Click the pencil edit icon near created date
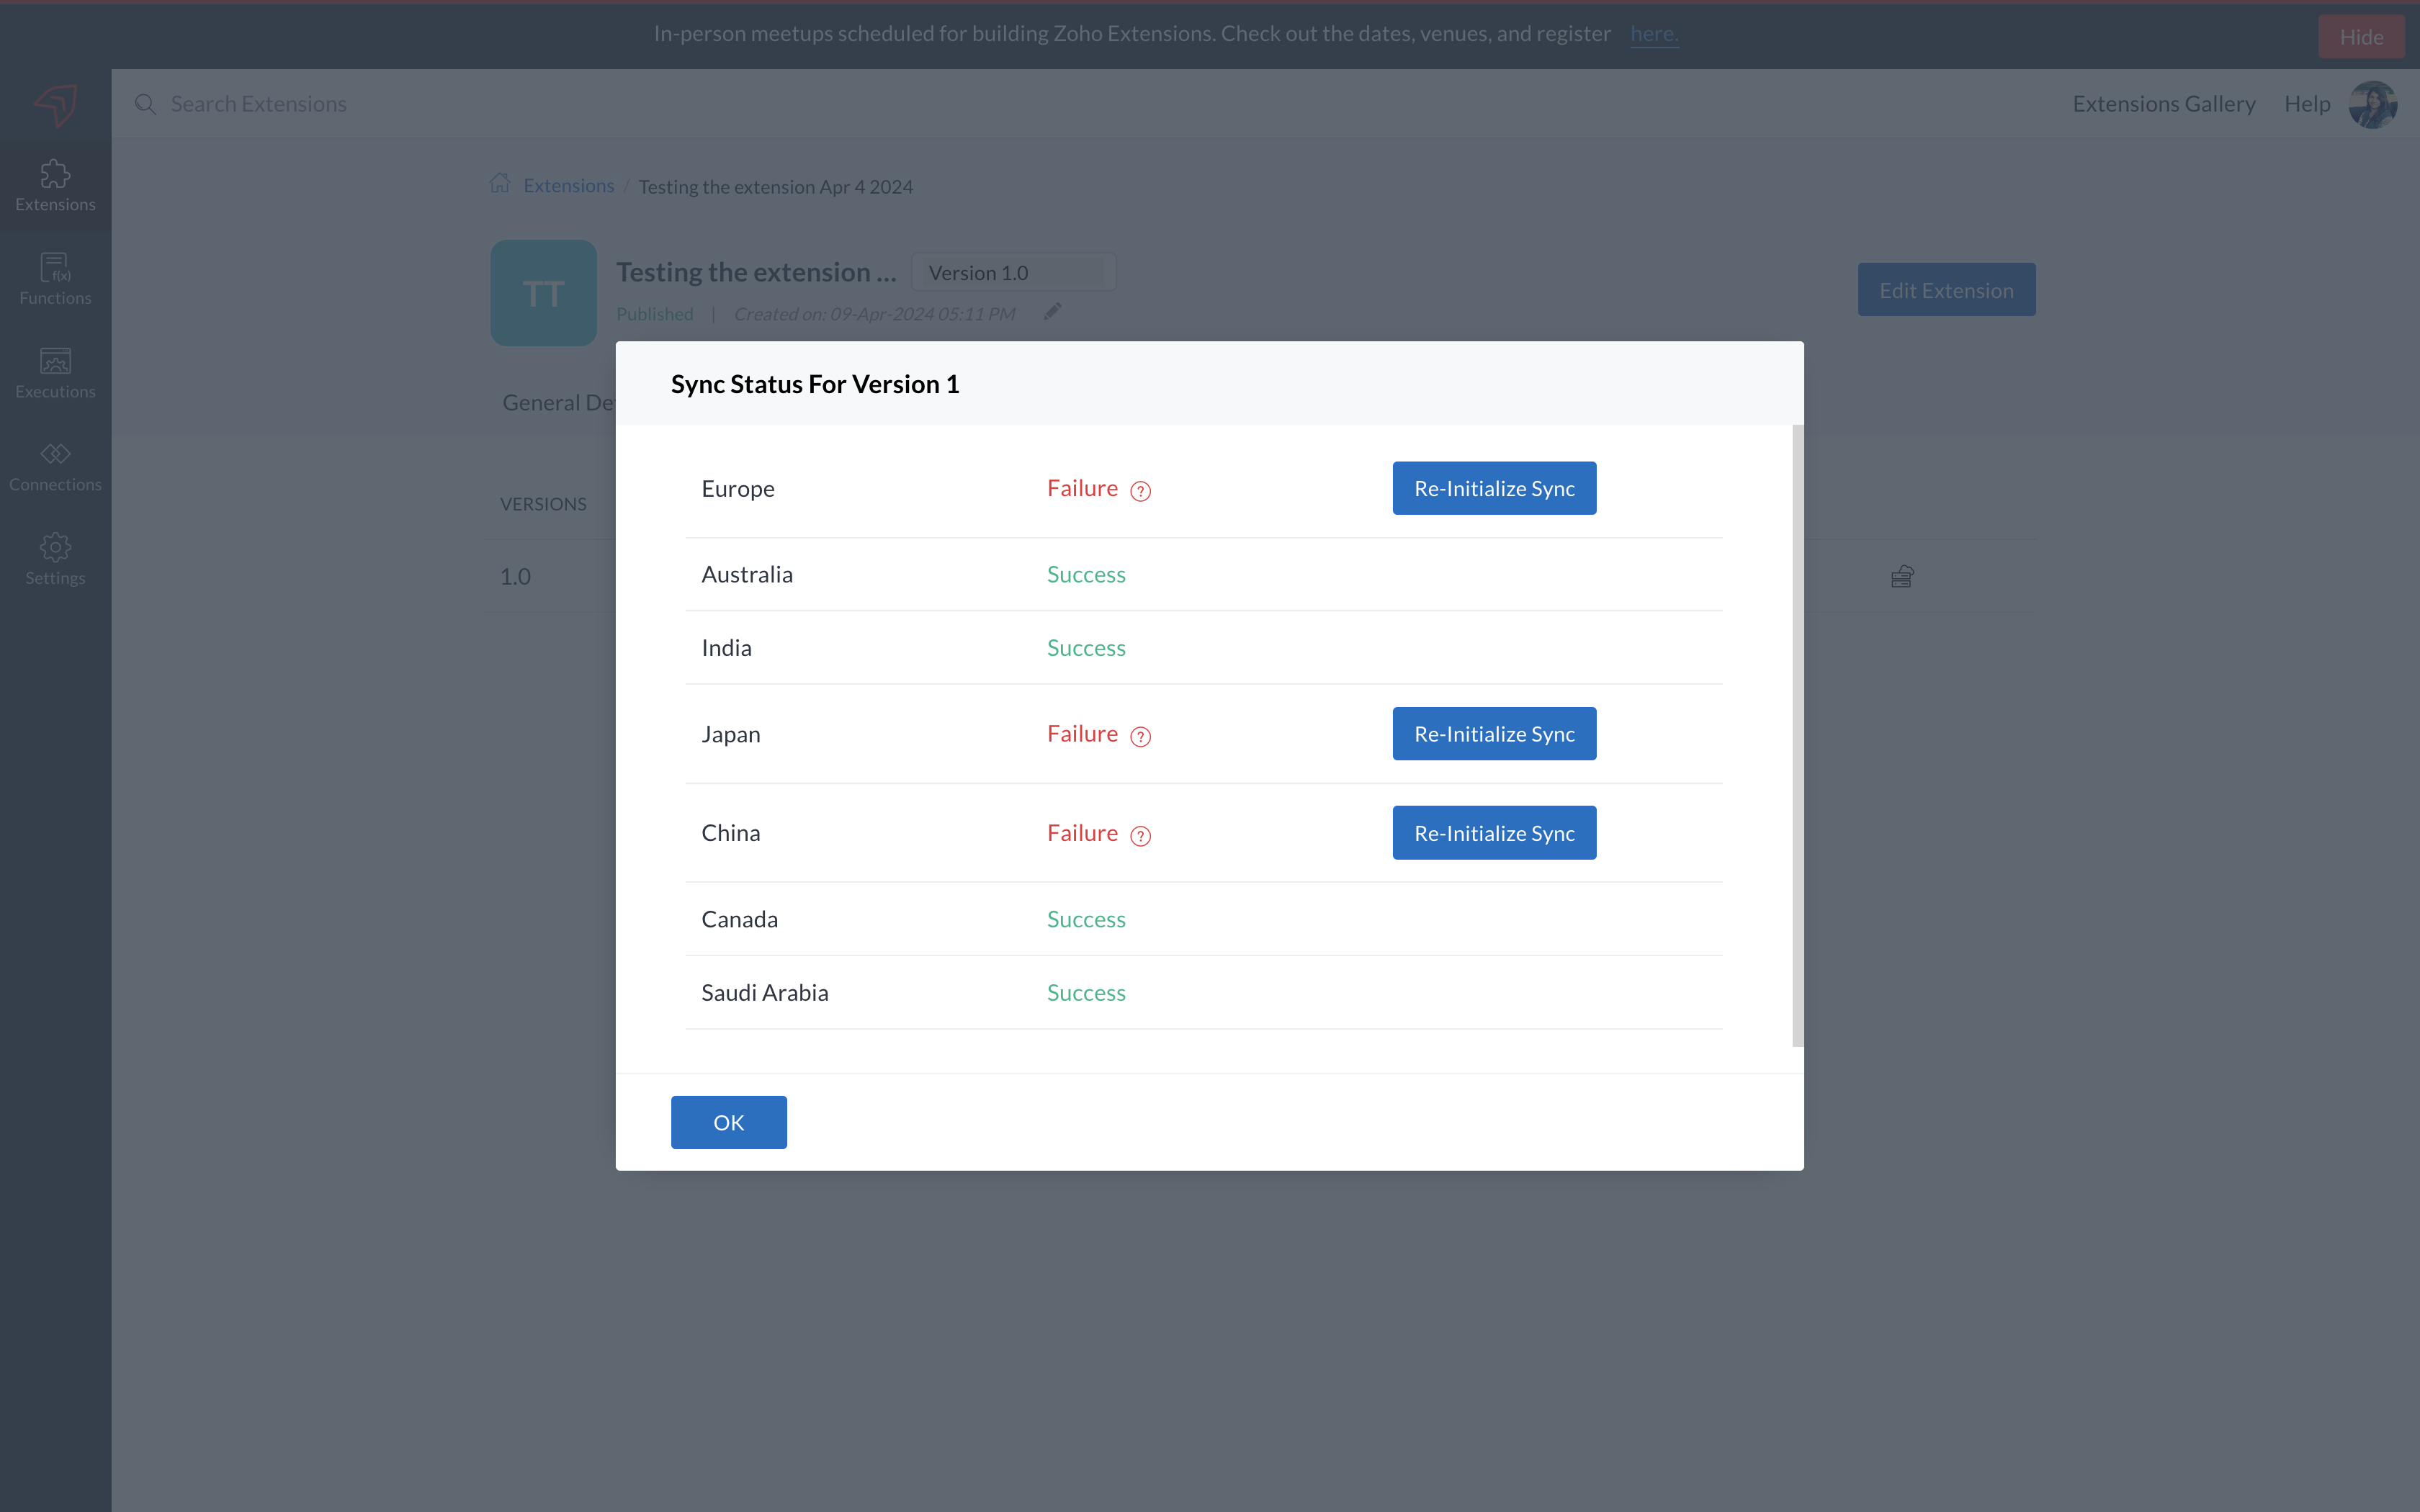Image resolution: width=2420 pixels, height=1512 pixels. coord(1052,312)
